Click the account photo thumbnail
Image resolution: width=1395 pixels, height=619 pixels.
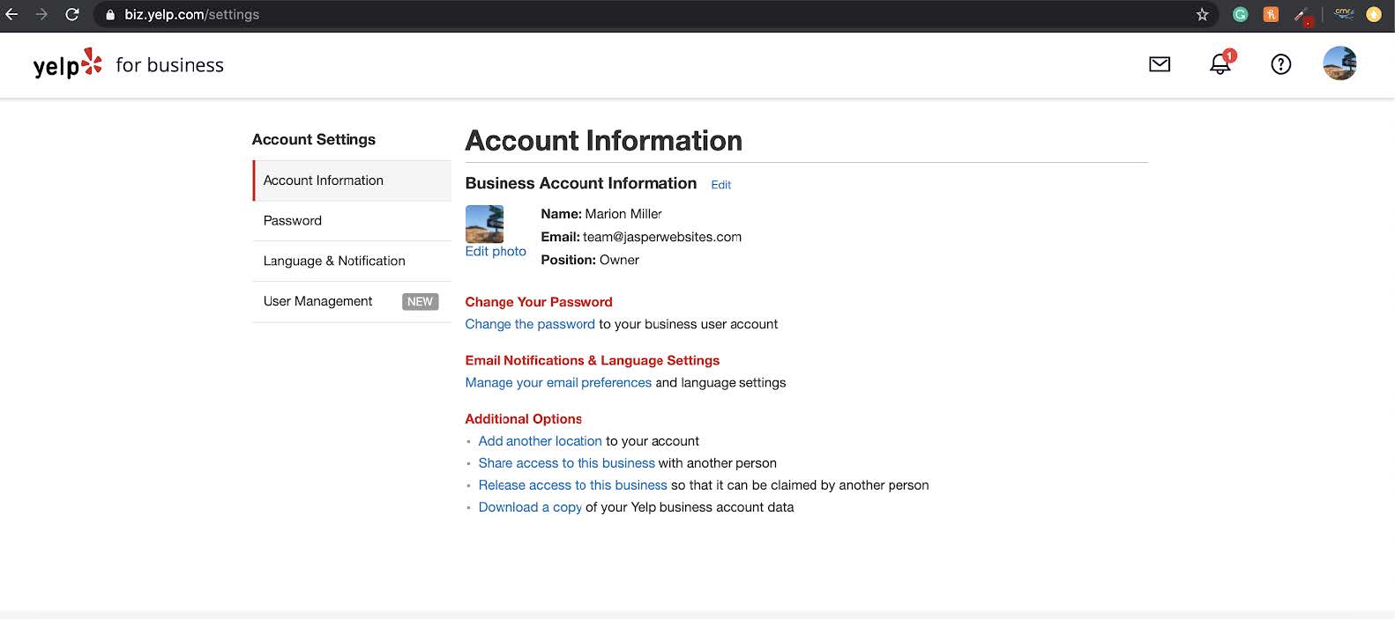[x=484, y=224]
